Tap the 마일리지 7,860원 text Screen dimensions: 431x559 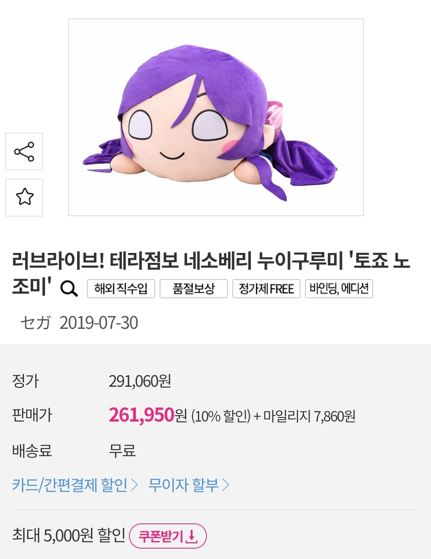point(309,416)
